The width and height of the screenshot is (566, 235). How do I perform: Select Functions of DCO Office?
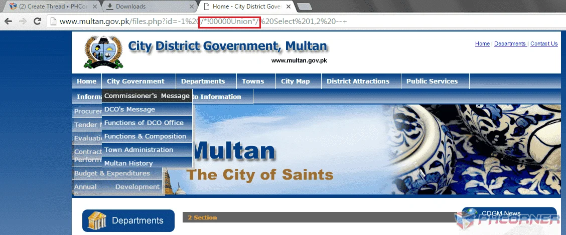click(147, 122)
